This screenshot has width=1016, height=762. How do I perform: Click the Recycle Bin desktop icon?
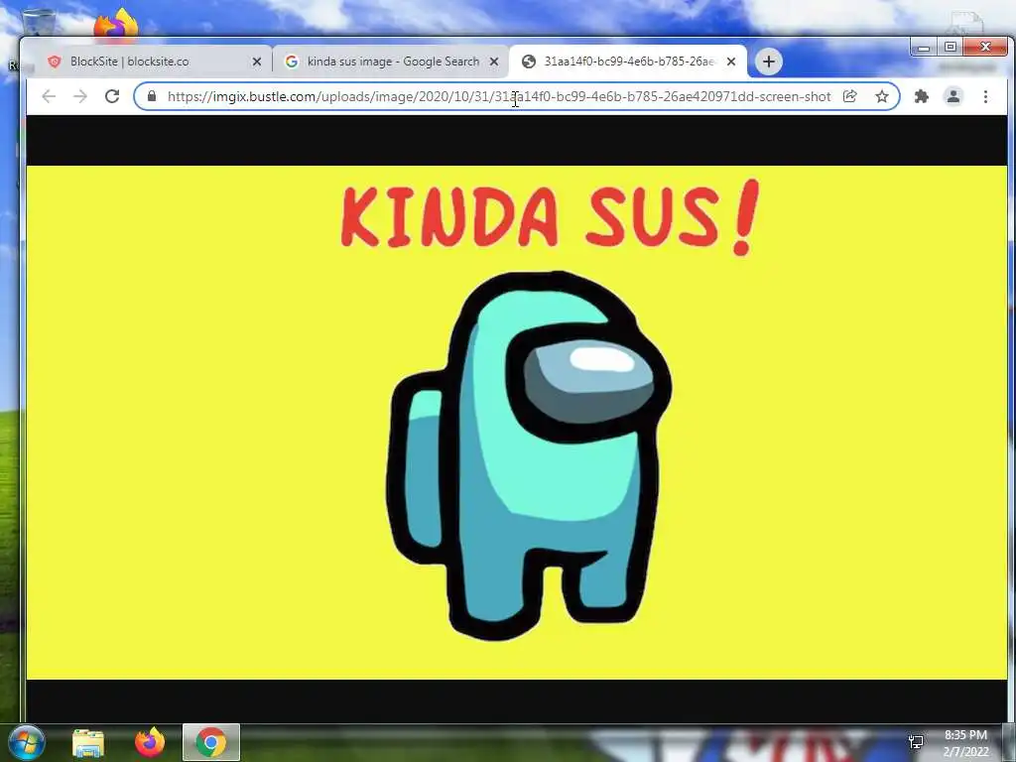[x=38, y=23]
